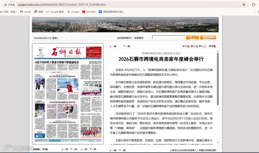Bookmark this page with the star icon
259x153 pixels.
[x=244, y=5]
